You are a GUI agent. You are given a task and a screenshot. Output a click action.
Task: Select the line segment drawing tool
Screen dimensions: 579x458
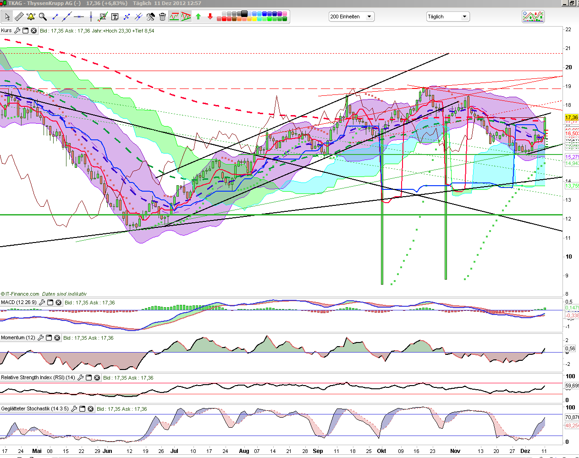point(55,17)
